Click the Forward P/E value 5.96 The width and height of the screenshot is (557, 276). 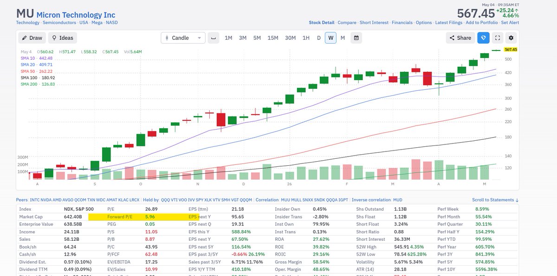point(150,216)
